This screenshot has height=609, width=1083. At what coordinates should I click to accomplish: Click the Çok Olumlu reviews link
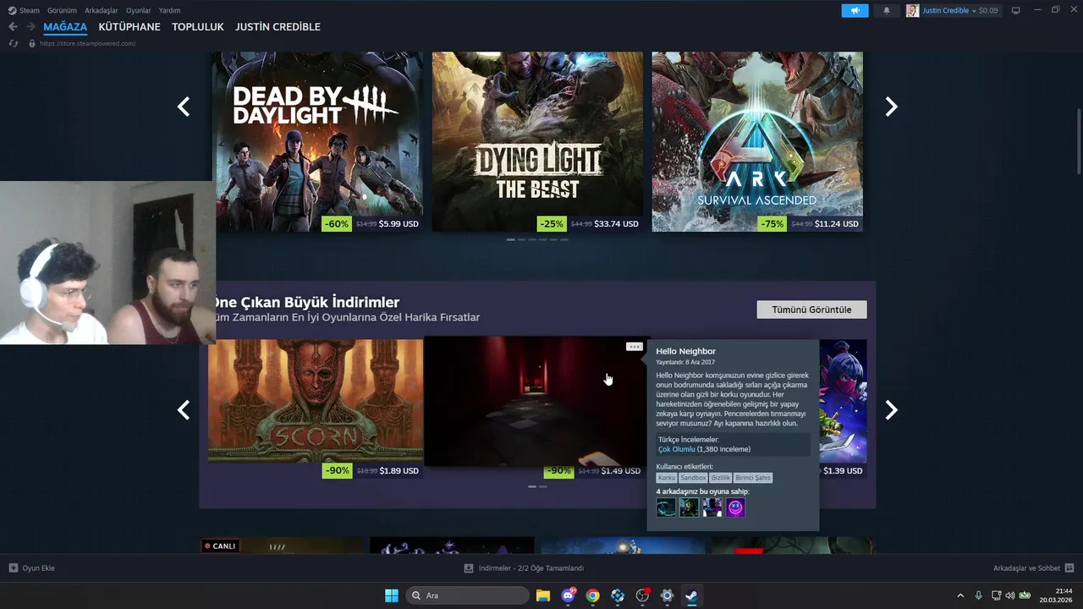[676, 449]
